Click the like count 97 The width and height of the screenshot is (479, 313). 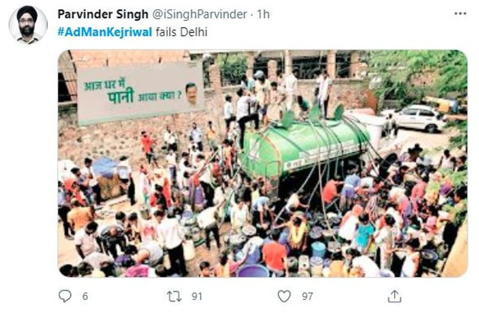click(x=308, y=297)
